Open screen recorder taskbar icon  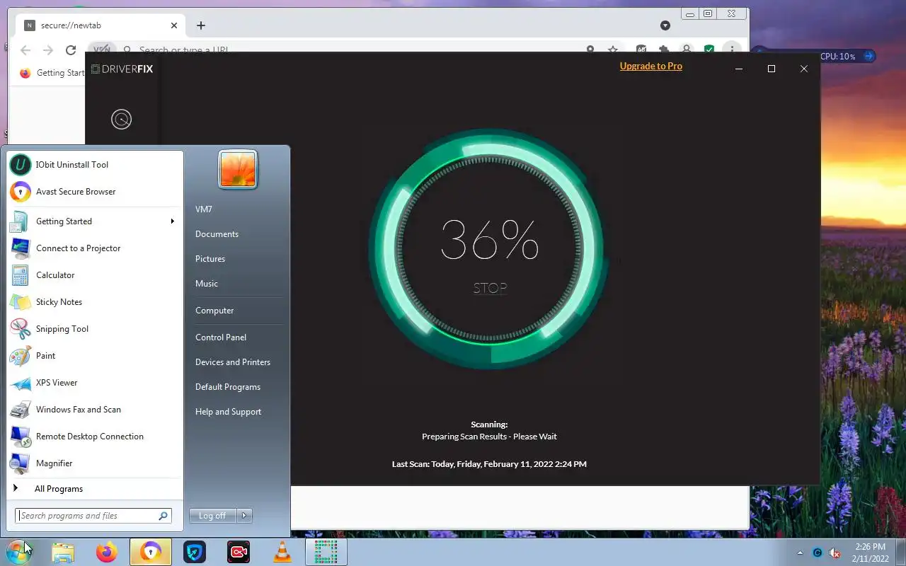tap(239, 552)
